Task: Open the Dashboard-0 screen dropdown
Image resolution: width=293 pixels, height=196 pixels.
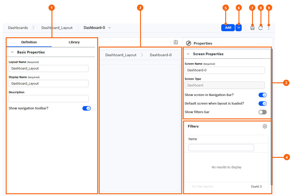Action: tap(110, 28)
